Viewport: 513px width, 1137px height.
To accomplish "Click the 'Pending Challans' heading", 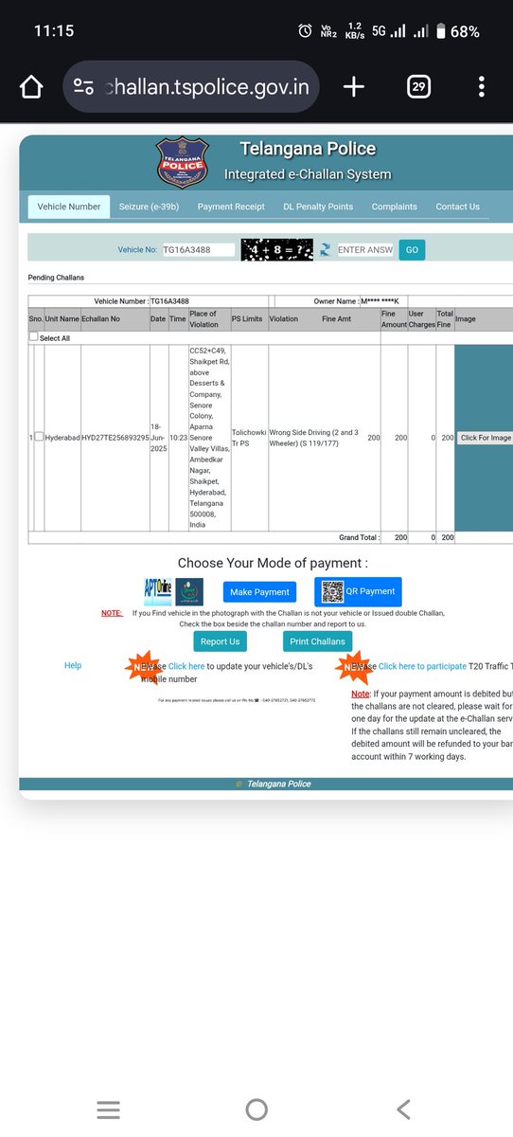I will point(56,278).
